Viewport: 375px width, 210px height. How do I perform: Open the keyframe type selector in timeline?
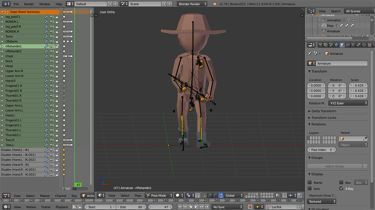pos(259,207)
